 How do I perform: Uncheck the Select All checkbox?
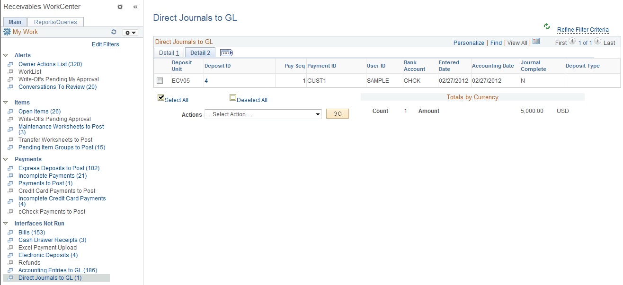tap(161, 97)
